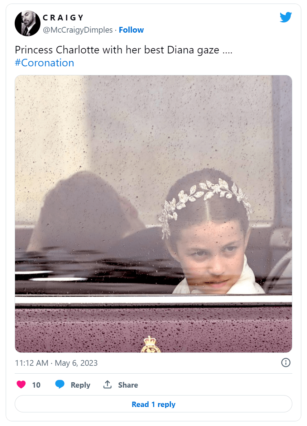Viewport: 307px width, 426px height.
Task: Click the royal crest at photo bottom
Action: (151, 344)
